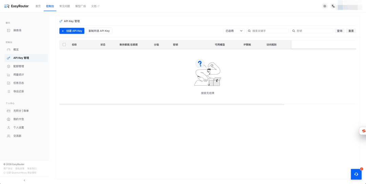366x184 pixels.
Task: Click the 操练场 playground icon
Action: click(8, 30)
